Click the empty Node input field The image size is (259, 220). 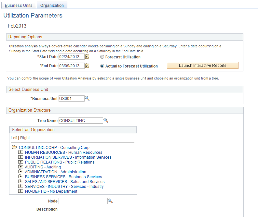pyautogui.click(x=83, y=201)
